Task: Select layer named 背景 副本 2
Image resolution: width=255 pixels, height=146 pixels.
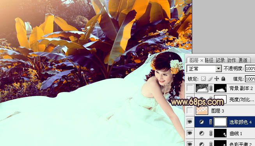Action: pyautogui.click(x=241, y=88)
